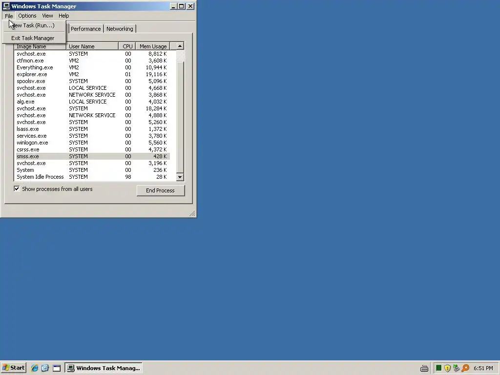
Task: Select the Everything.exe process
Action: [x=93, y=67]
